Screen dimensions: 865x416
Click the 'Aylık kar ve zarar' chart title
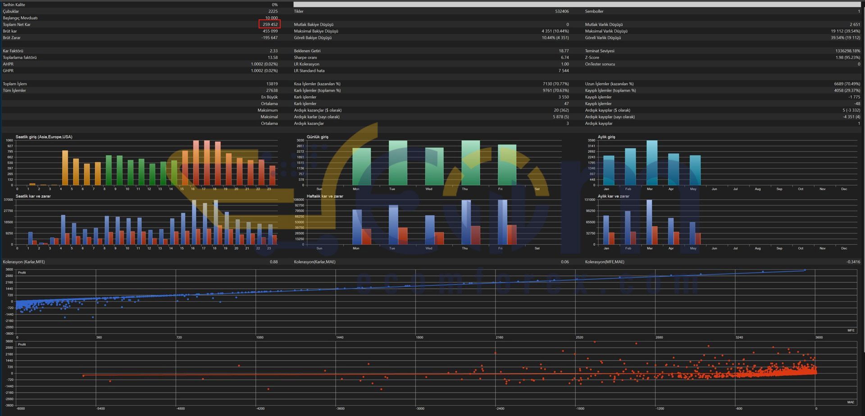coord(614,197)
